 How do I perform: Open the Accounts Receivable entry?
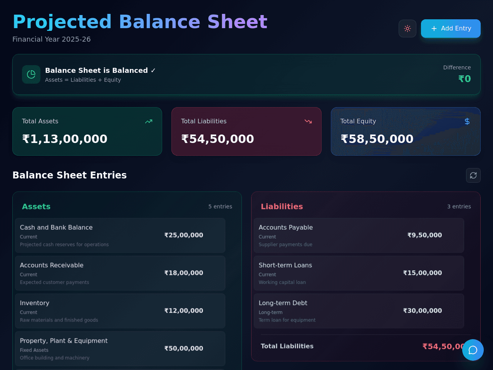[120, 273]
